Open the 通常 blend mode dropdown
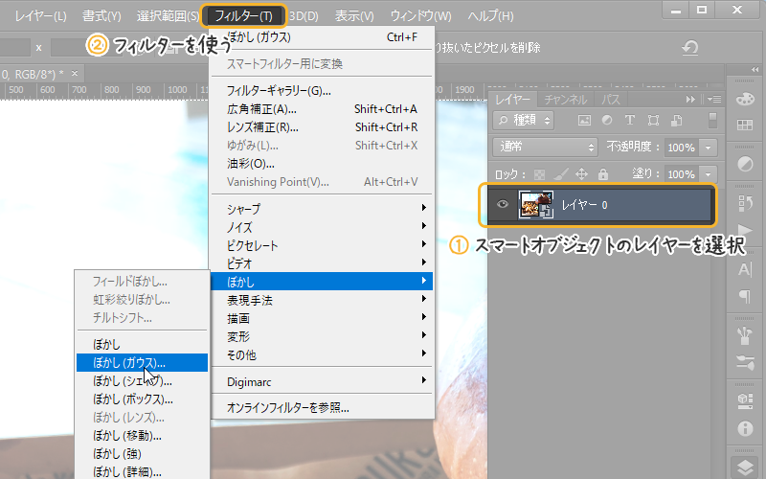 pos(545,147)
